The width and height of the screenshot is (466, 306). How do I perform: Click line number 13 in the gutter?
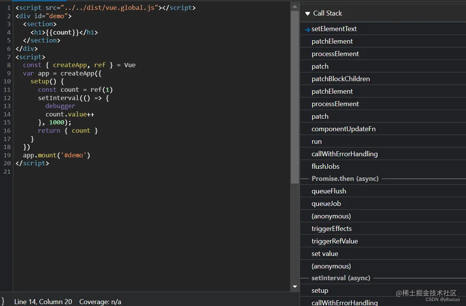[7, 106]
